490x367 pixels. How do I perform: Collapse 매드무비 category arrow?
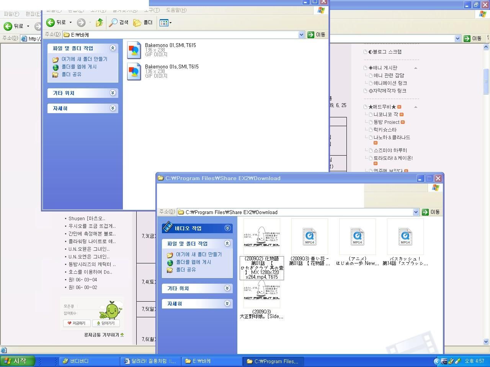click(x=416, y=107)
